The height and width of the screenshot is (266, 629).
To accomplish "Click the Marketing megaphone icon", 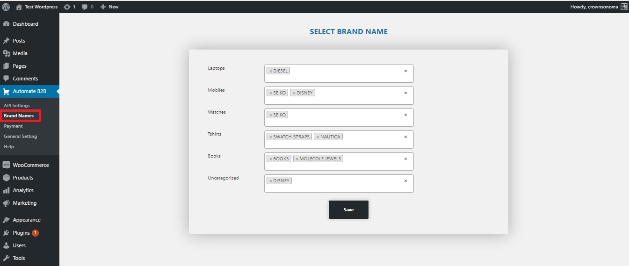I will click(6, 203).
